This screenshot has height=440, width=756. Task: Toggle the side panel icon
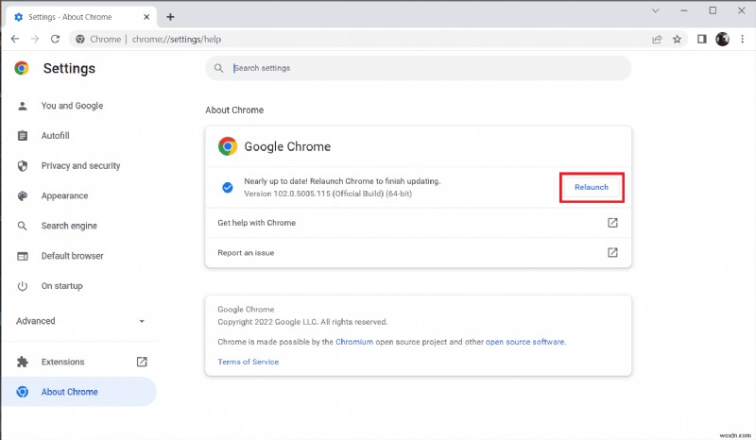click(702, 40)
